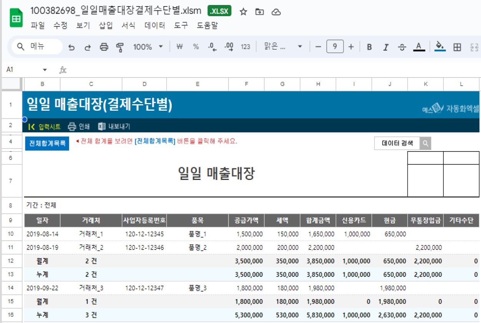Open the 도움말 menu
The height and width of the screenshot is (323, 481).
(207, 26)
